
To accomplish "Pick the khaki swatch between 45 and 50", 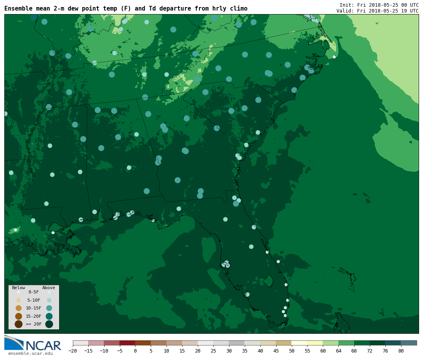I will coord(284,343).
